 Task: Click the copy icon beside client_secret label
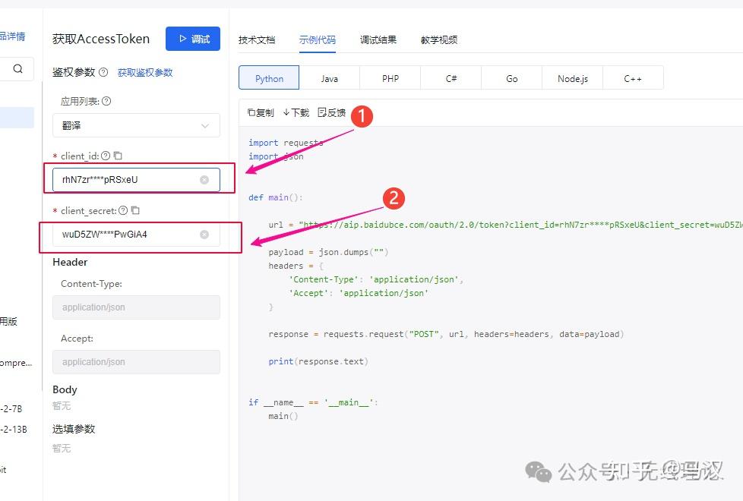click(x=135, y=210)
